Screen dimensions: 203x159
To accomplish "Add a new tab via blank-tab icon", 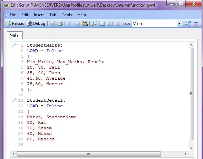I will click(102, 23).
